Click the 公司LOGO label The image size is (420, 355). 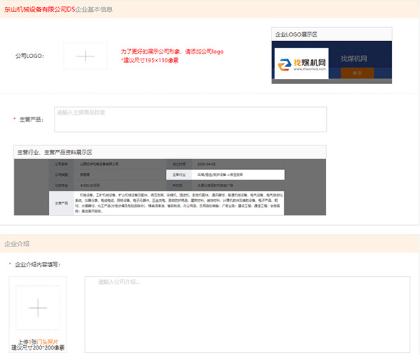coord(29,56)
